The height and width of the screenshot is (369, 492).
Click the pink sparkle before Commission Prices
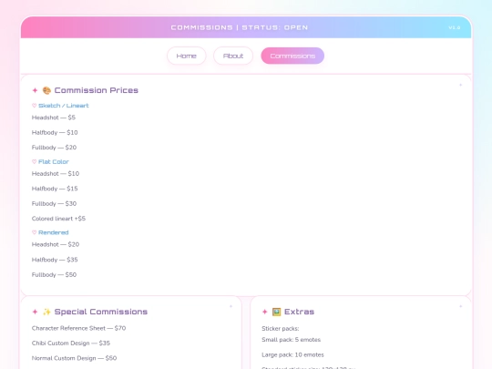tap(35, 90)
